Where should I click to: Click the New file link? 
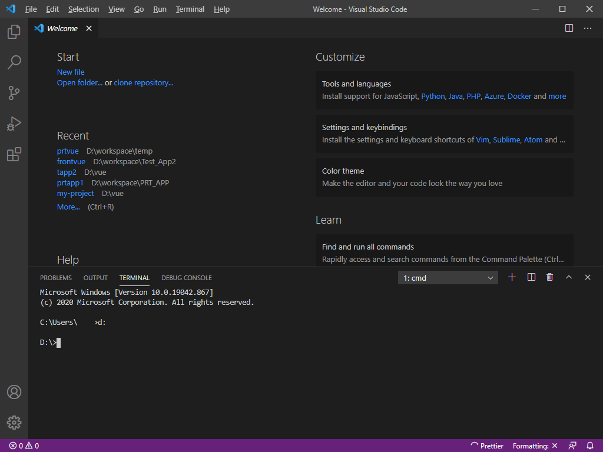tap(71, 72)
